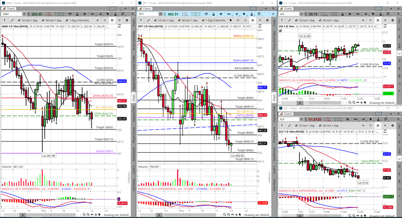This screenshot has width=402, height=218.
Task: Expand more favorites chevron in IWM window
Action: [x=97, y=20]
